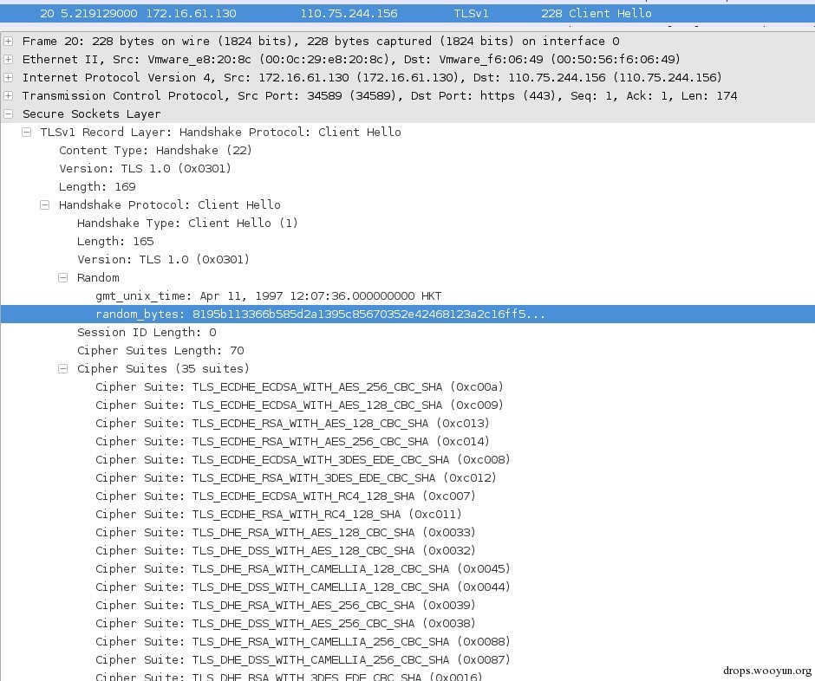Select DHE_DSS AES_128 cipher (0x0032)
This screenshot has height=681, width=815.
(x=285, y=550)
